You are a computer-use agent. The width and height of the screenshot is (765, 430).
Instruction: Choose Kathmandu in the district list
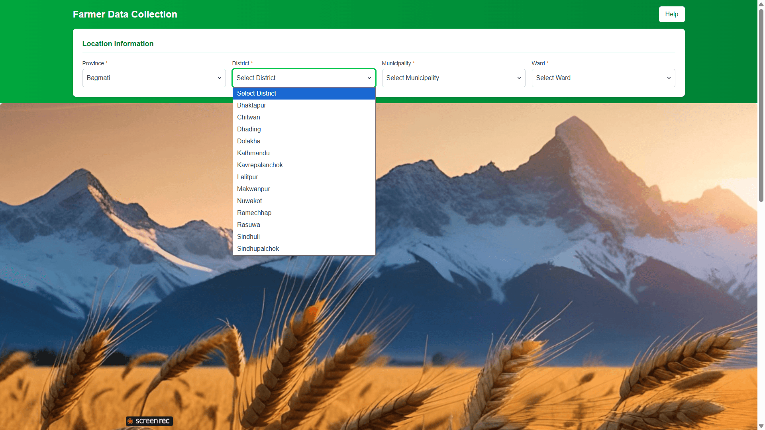(253, 153)
